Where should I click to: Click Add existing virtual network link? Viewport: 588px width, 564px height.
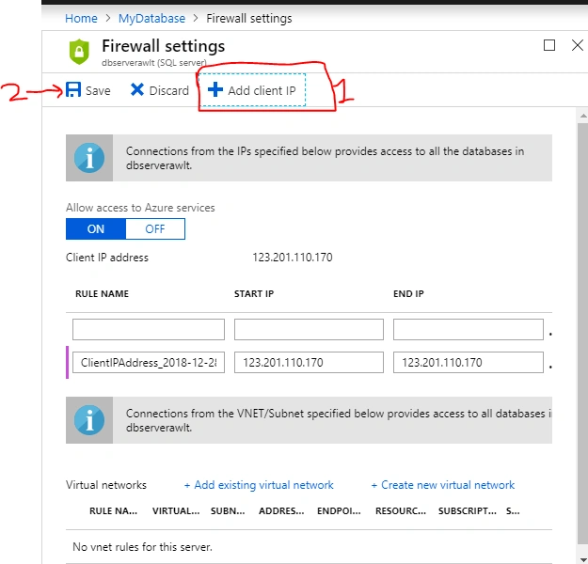tap(259, 485)
